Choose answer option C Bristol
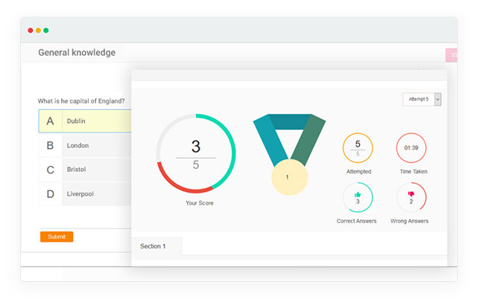 pyautogui.click(x=84, y=170)
